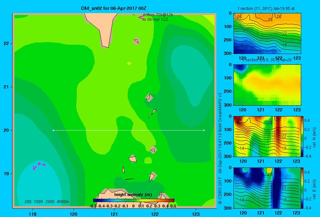320x217 pixels.
Task: Click the 'height anomaly (m)' colorbar title
Action: point(133,195)
